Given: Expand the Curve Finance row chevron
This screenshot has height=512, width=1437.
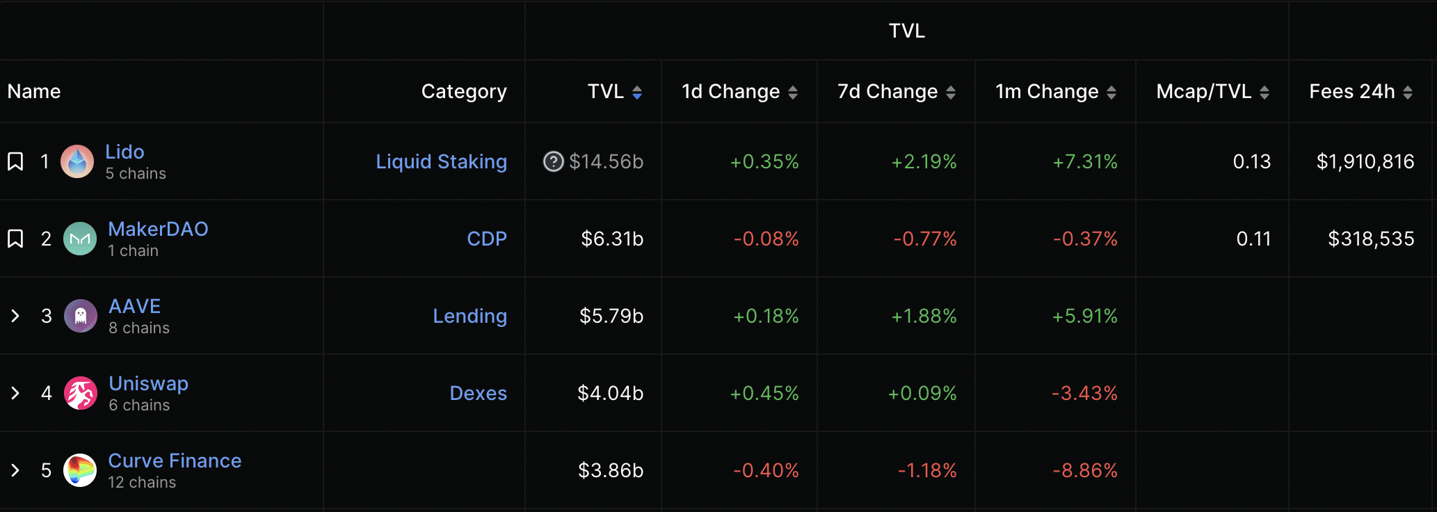Looking at the screenshot, I should pyautogui.click(x=15, y=471).
